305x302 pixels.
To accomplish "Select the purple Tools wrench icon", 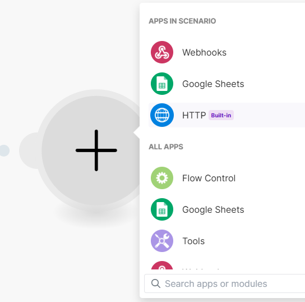I will [x=162, y=241].
